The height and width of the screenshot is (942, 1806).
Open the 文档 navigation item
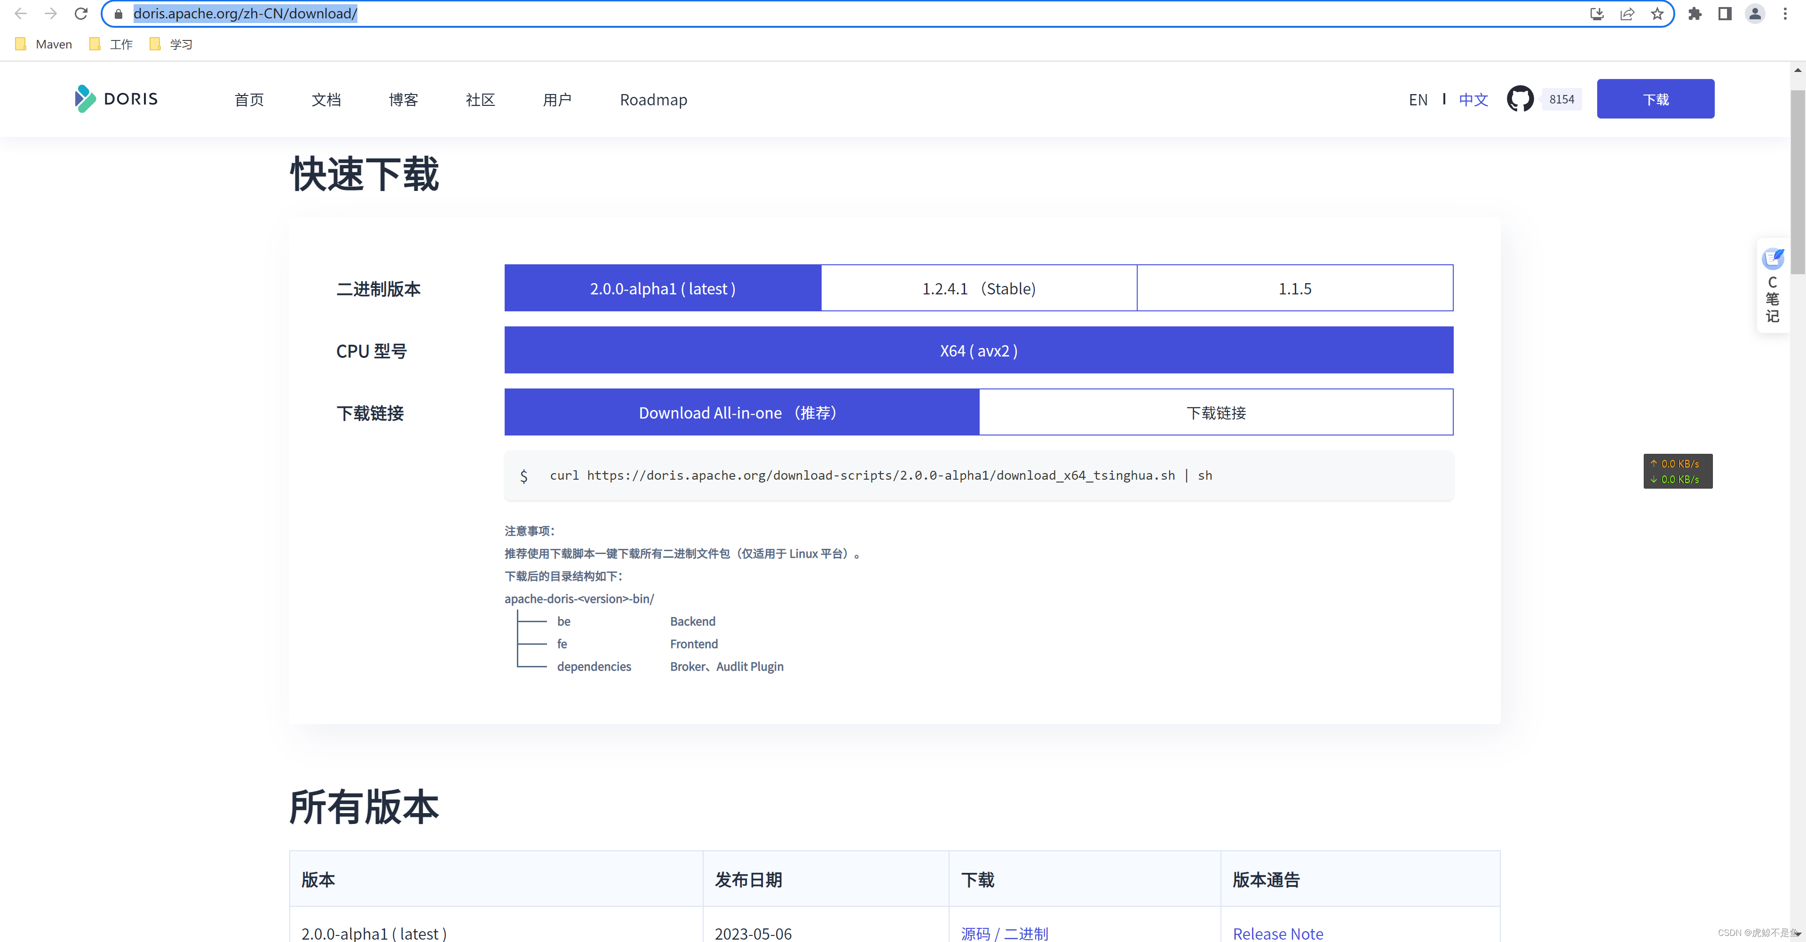(326, 100)
